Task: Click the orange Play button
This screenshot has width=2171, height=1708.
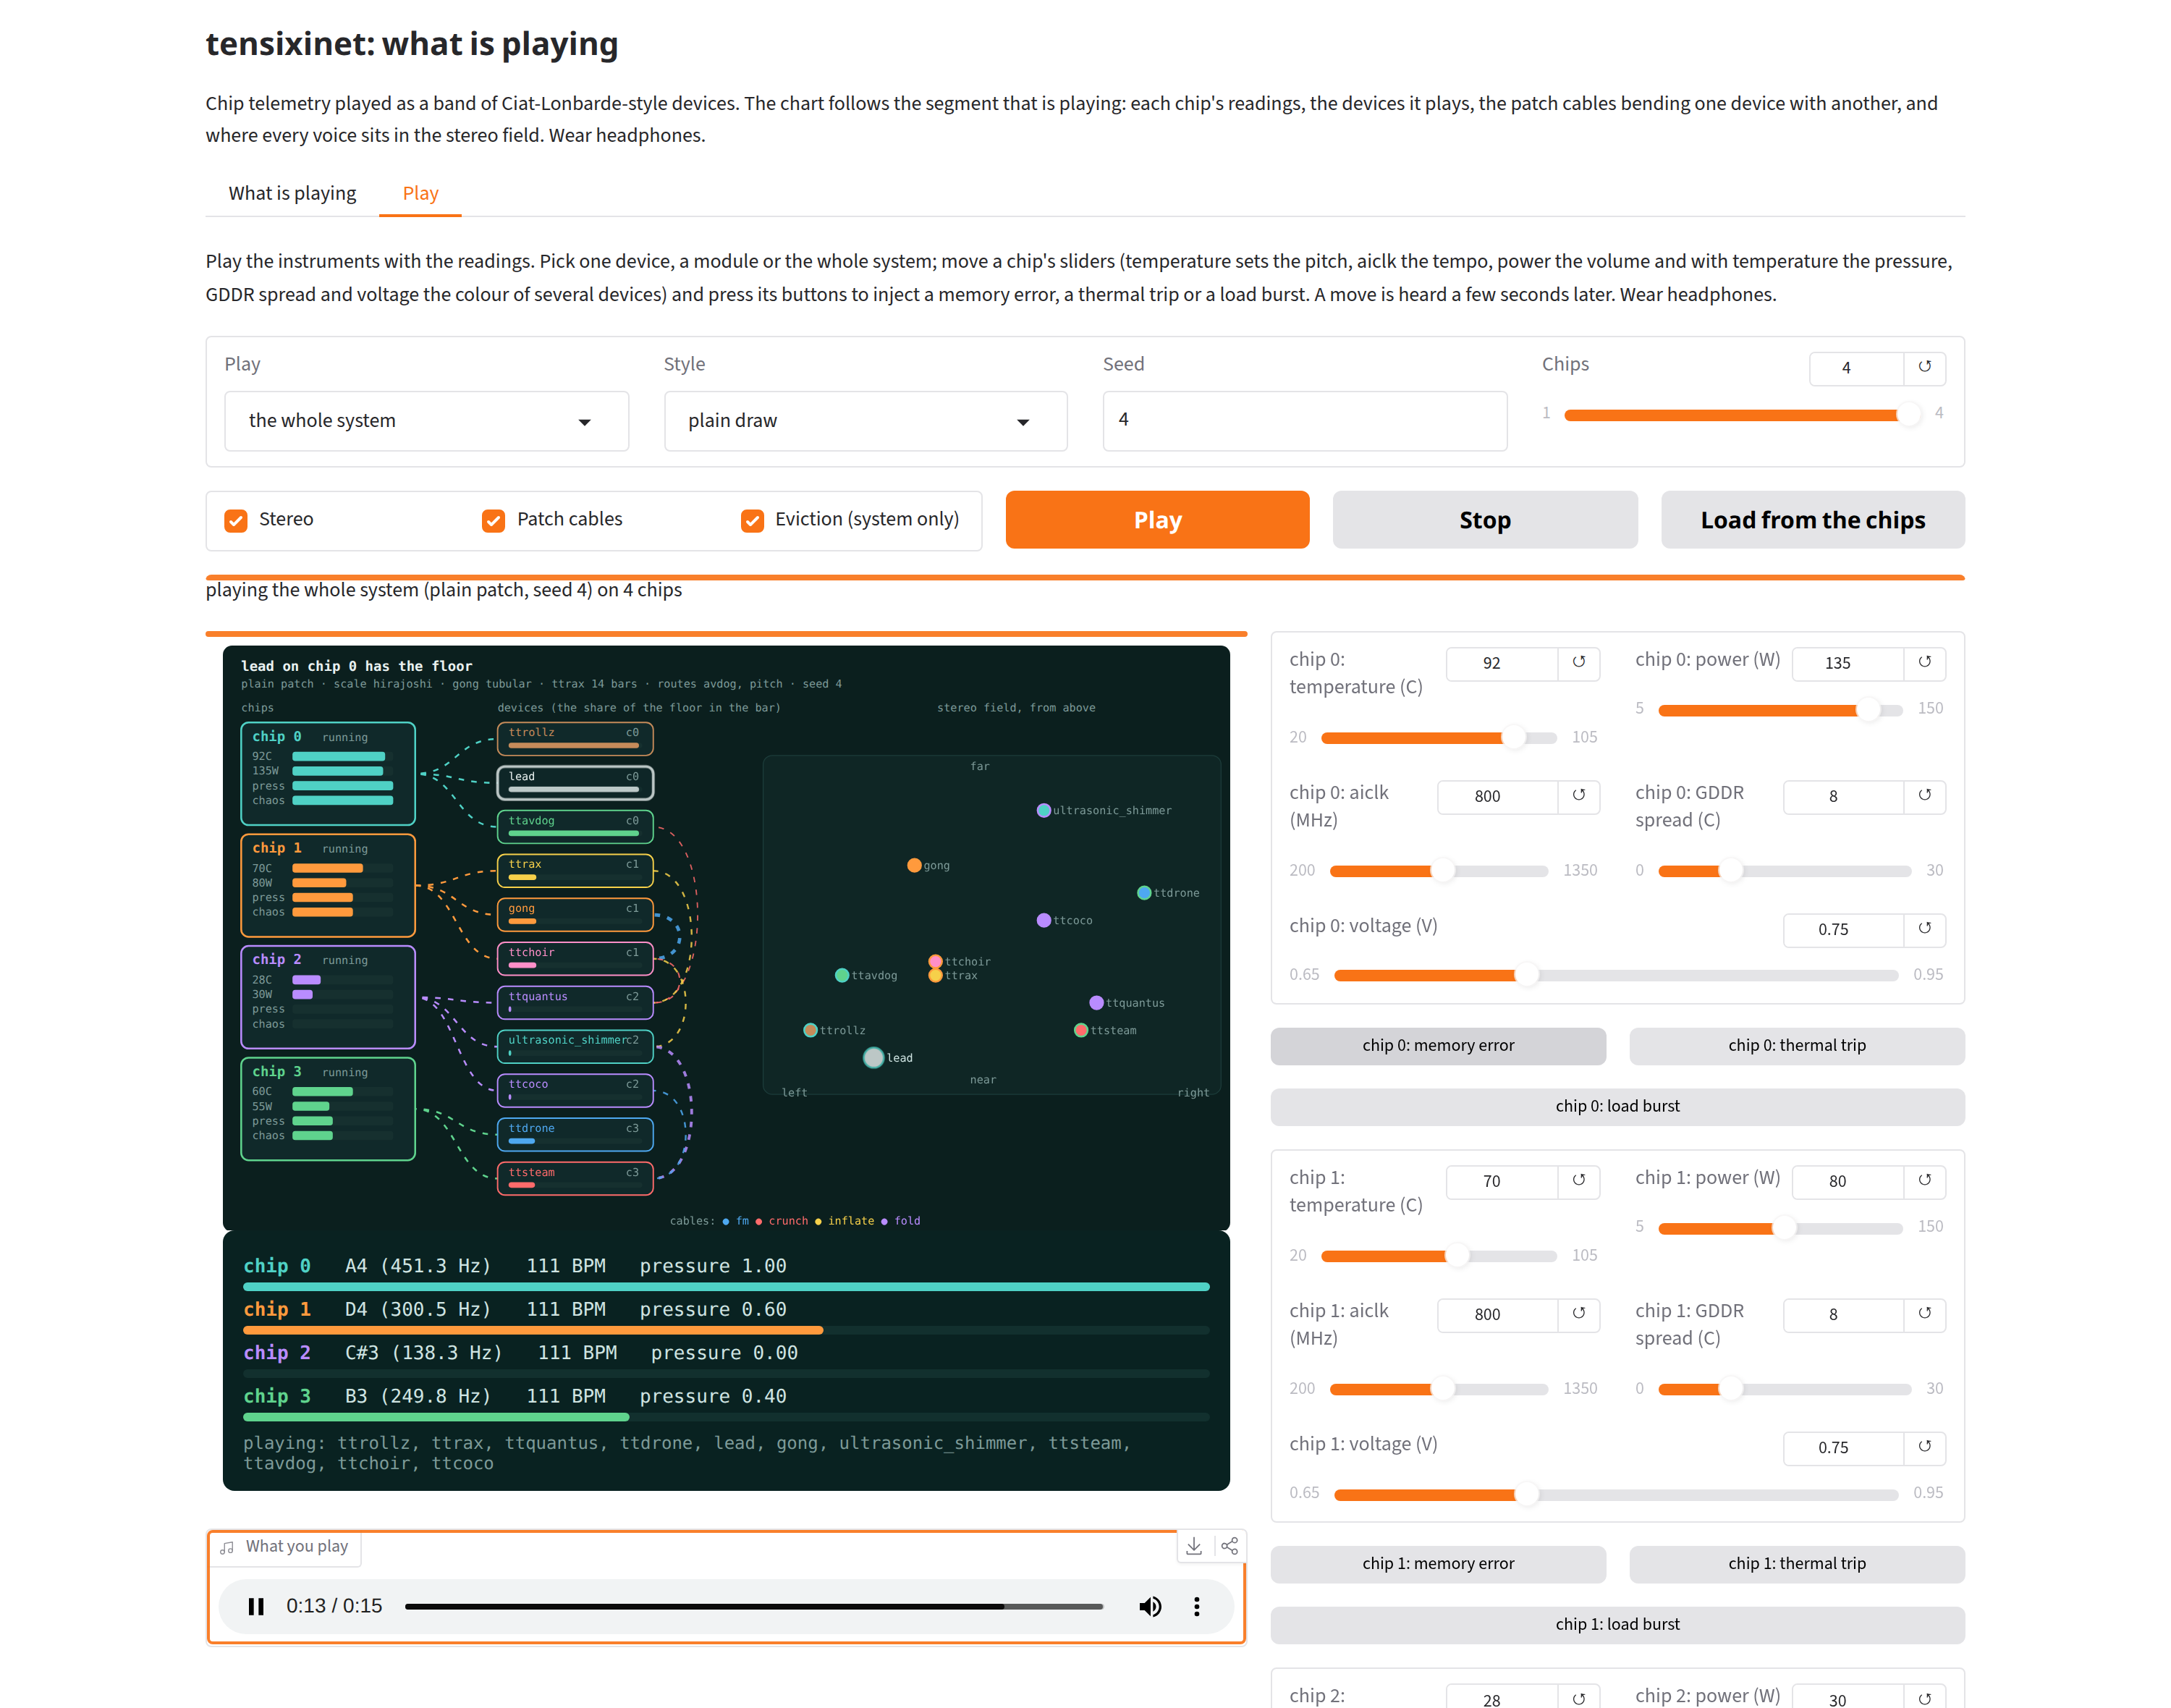Action: tap(1157, 520)
